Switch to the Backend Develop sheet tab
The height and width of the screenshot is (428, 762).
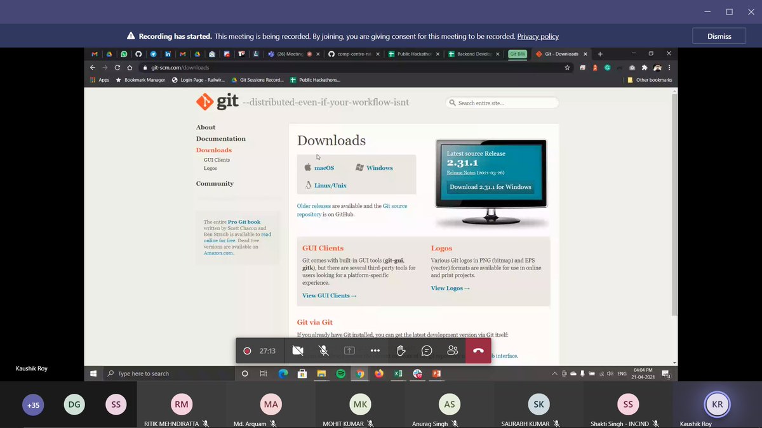pos(474,55)
